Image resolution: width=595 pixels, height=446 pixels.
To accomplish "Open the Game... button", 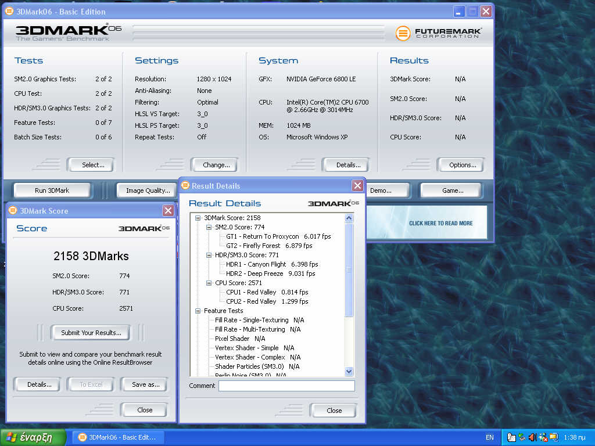I will (451, 190).
